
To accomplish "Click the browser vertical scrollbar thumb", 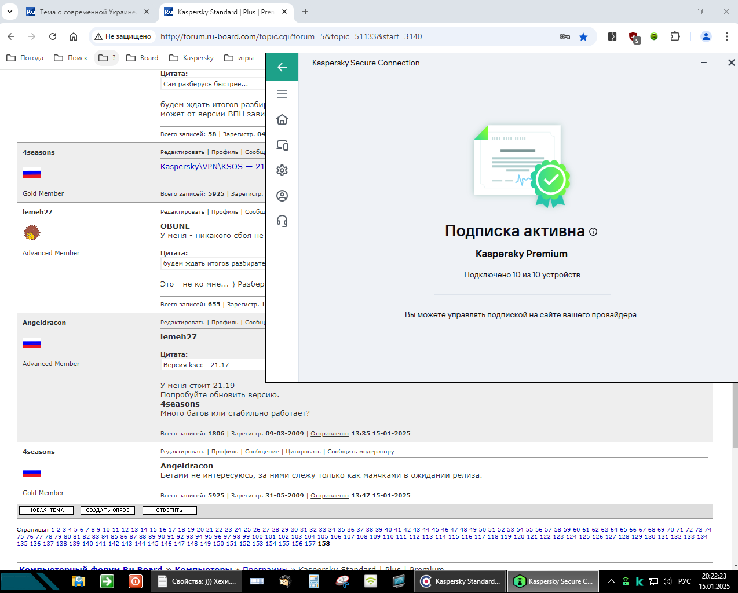I will [735, 414].
